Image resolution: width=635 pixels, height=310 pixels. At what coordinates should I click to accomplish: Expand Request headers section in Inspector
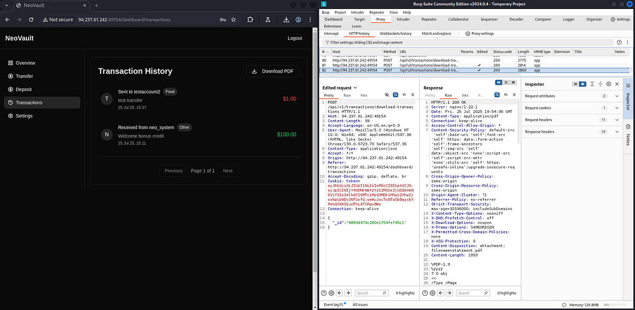click(571, 120)
